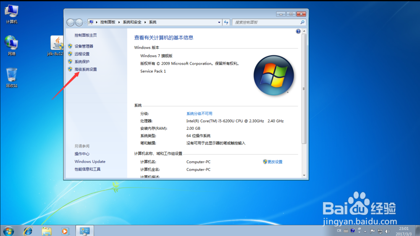Click the Action Center flag tray icon

point(373,231)
